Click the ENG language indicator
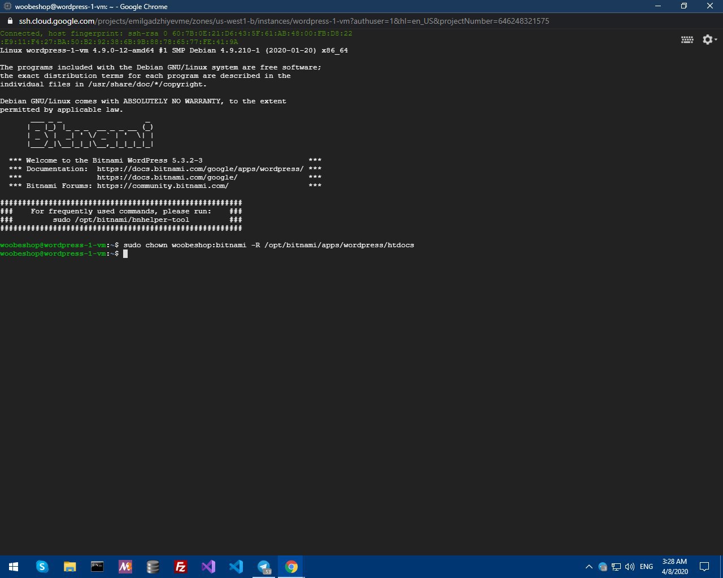723x578 pixels. (647, 567)
